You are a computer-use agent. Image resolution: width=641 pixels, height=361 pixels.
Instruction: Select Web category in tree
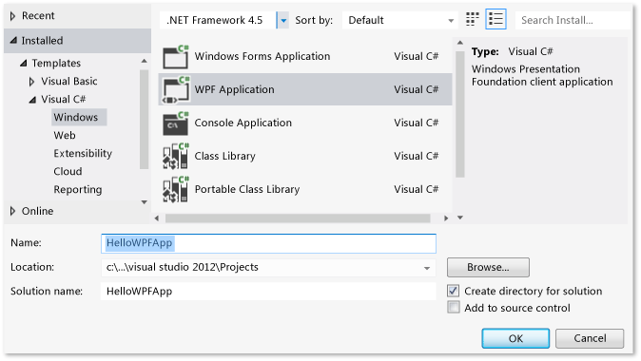pyautogui.click(x=65, y=135)
